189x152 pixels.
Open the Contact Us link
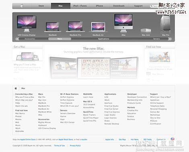coord(161,140)
